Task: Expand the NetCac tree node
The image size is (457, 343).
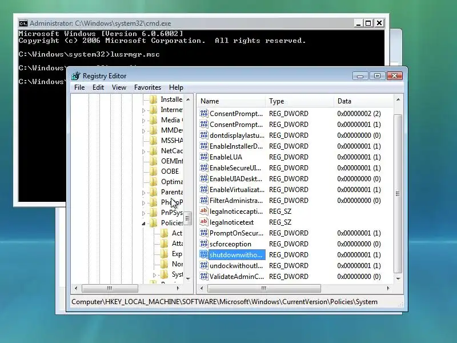Action: click(143, 151)
